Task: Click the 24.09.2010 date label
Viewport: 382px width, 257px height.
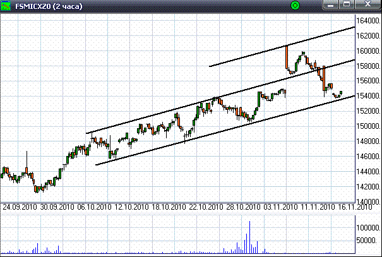Action: (20, 207)
